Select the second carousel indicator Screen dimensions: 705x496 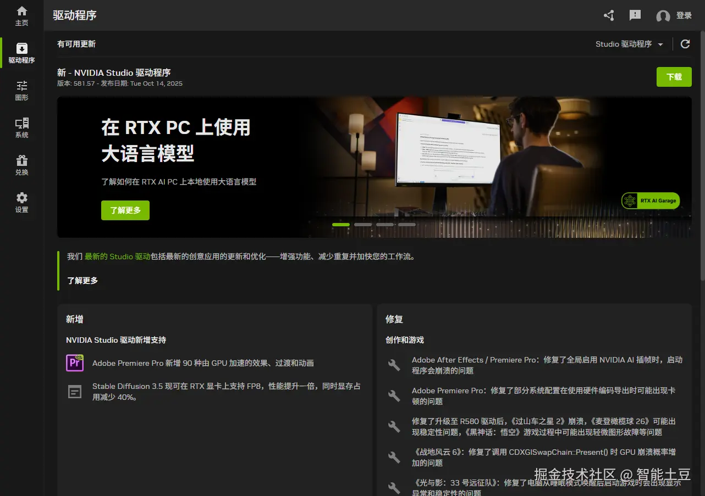click(363, 225)
